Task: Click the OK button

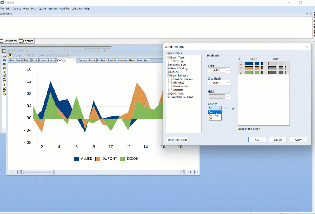Action: [x=257, y=140]
